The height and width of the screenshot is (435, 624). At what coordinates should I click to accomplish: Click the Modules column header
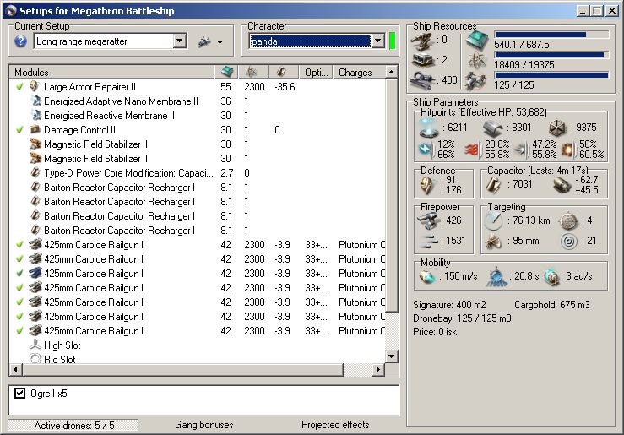[32, 73]
